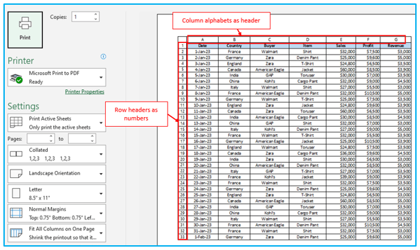Expand the Print Active Sheets dropdown
This screenshot has height=250, width=420.
point(57,123)
